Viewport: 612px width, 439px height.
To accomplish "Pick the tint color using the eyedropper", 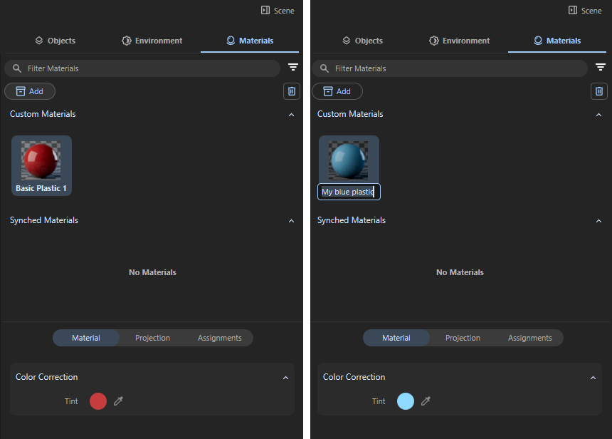I will (x=117, y=401).
